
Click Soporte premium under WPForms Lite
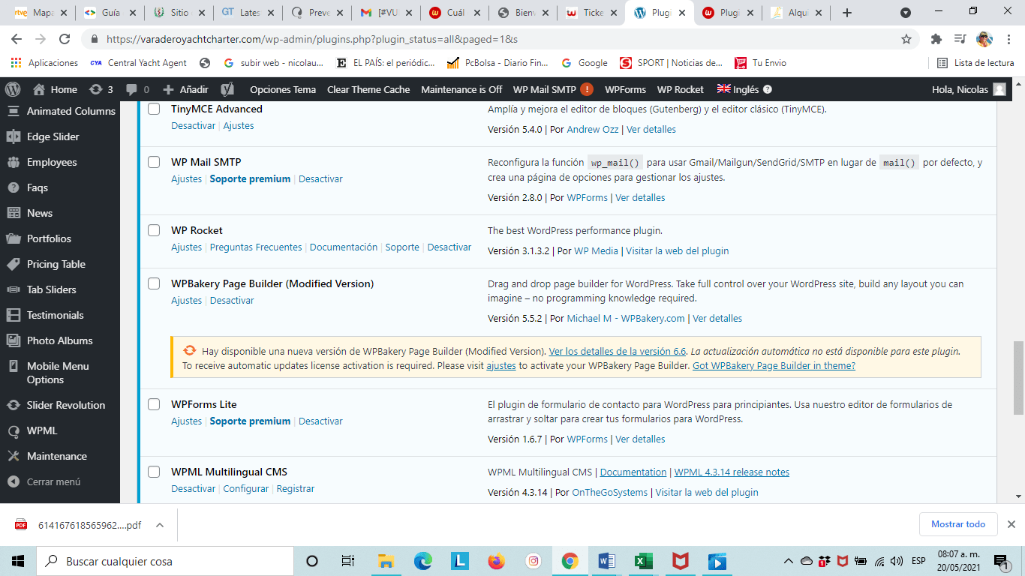pos(250,421)
